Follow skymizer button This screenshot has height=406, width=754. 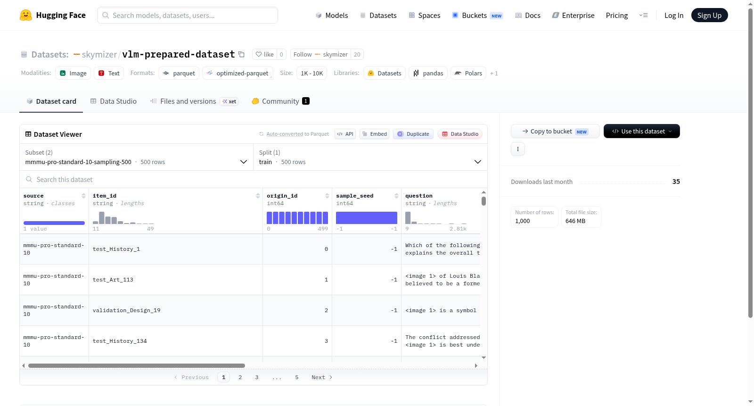coord(320,54)
